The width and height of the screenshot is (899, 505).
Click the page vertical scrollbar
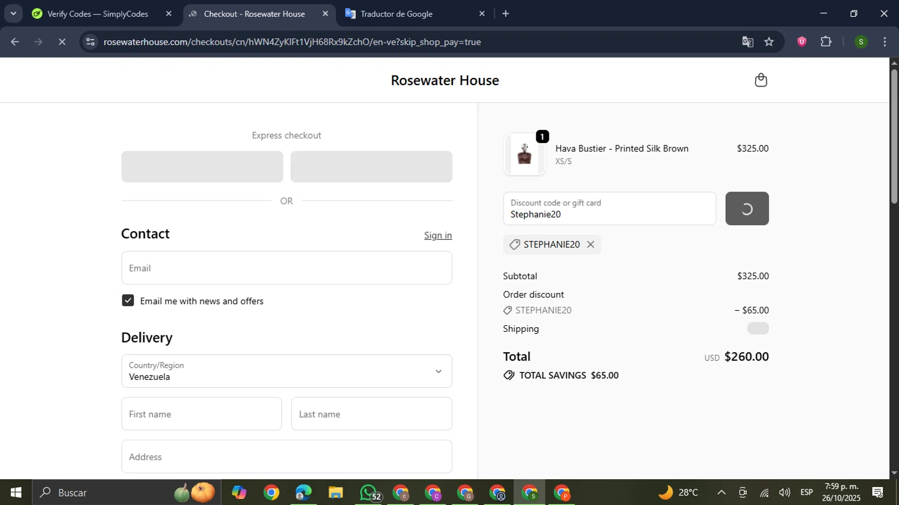(x=894, y=138)
